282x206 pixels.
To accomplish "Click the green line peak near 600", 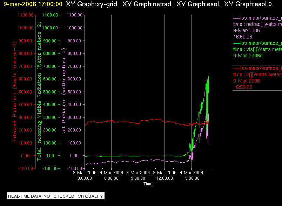I will tap(208, 73).
